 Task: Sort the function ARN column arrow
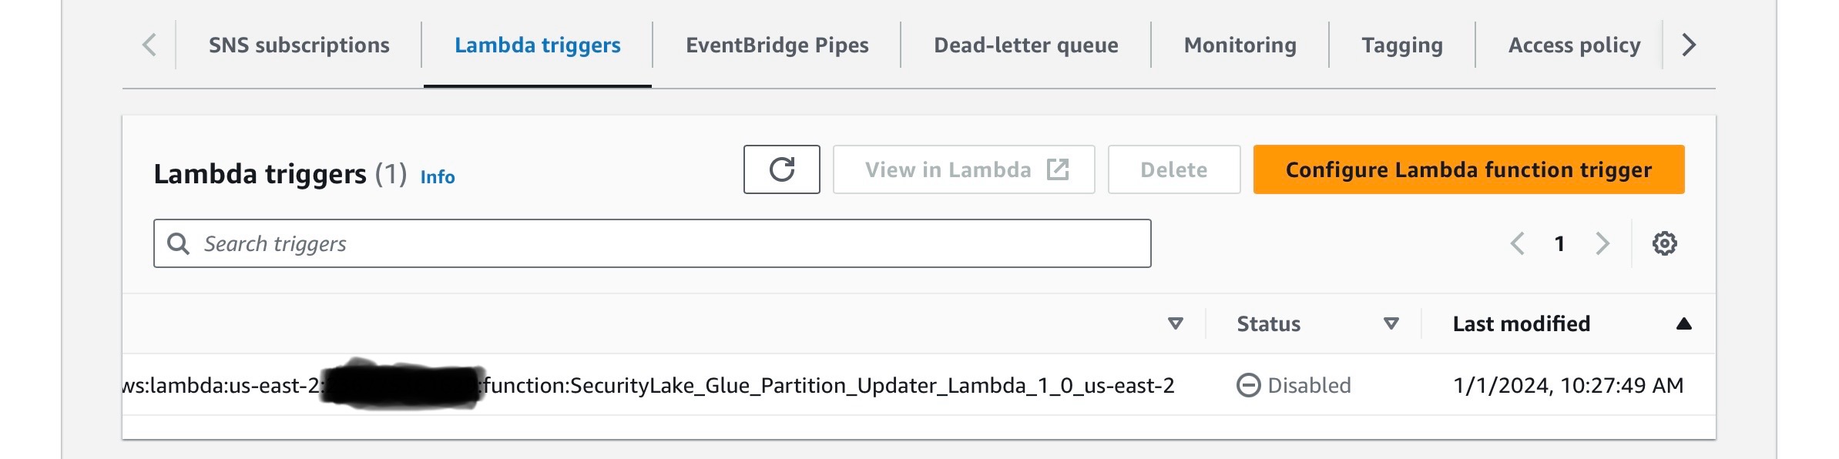pyautogui.click(x=1175, y=323)
